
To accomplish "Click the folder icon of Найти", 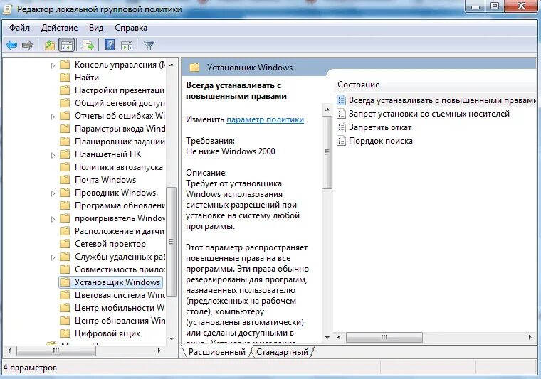I will tap(65, 78).
